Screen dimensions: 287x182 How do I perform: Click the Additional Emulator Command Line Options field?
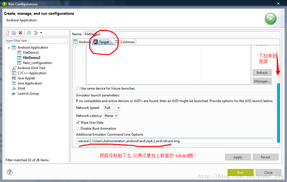click(x=175, y=141)
